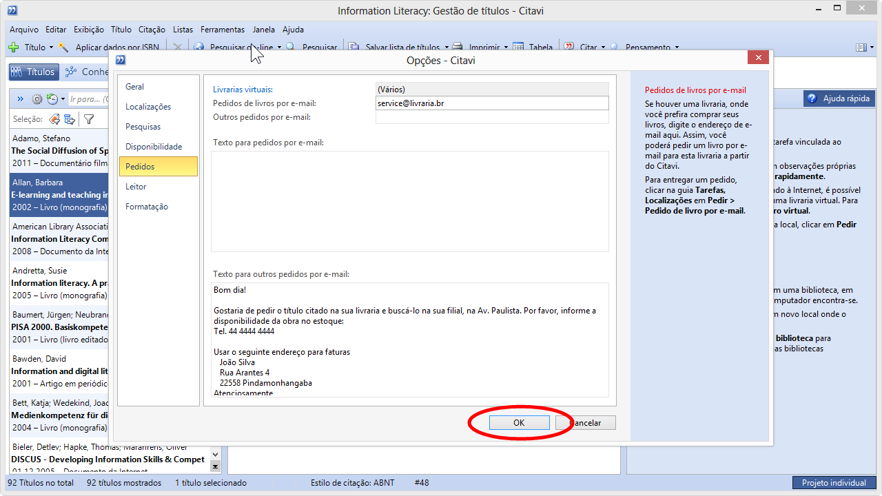Click the Salvar lista de títulos icon
Screen dimensions: 882x496
[x=353, y=48]
